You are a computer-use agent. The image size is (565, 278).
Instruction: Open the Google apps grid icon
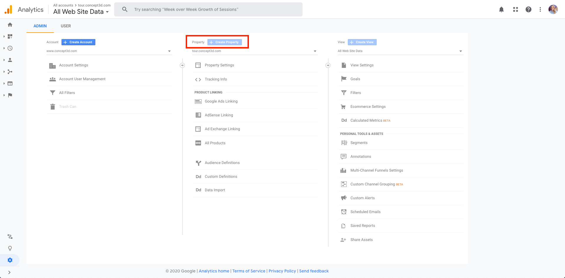(x=516, y=9)
